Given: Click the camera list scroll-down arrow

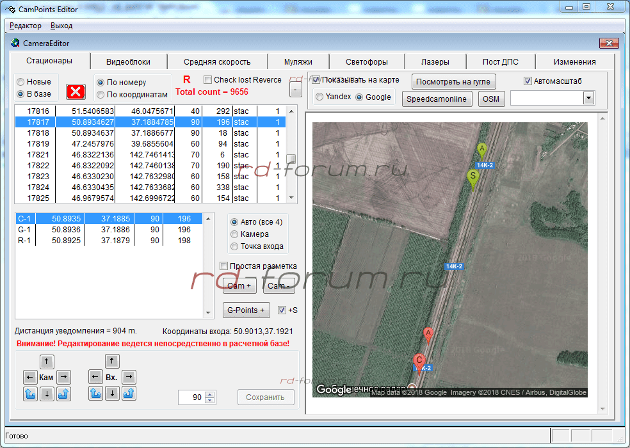Looking at the screenshot, I should (291, 198).
